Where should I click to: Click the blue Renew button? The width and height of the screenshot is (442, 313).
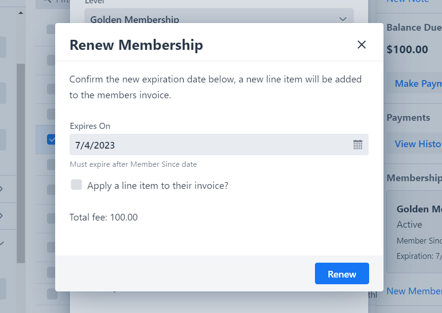[342, 274]
